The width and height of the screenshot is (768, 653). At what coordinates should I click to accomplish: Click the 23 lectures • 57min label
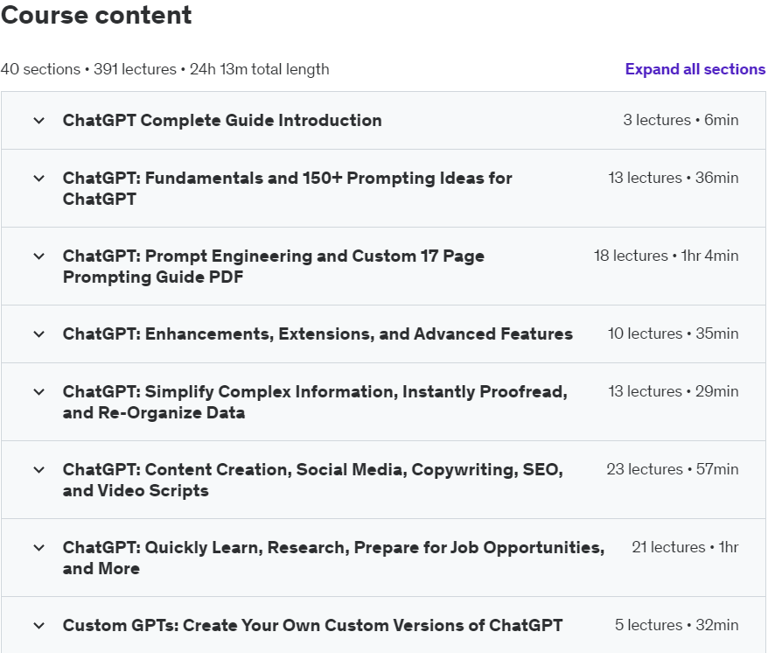click(672, 470)
